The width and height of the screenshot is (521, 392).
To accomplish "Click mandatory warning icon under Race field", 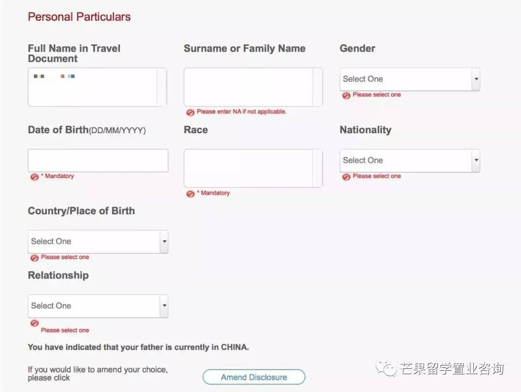I will click(191, 194).
